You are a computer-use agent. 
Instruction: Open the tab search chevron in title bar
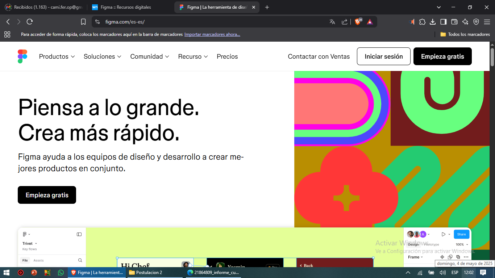pos(439,7)
